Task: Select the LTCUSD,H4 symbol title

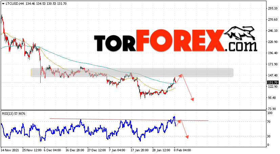Action: pos(15,4)
